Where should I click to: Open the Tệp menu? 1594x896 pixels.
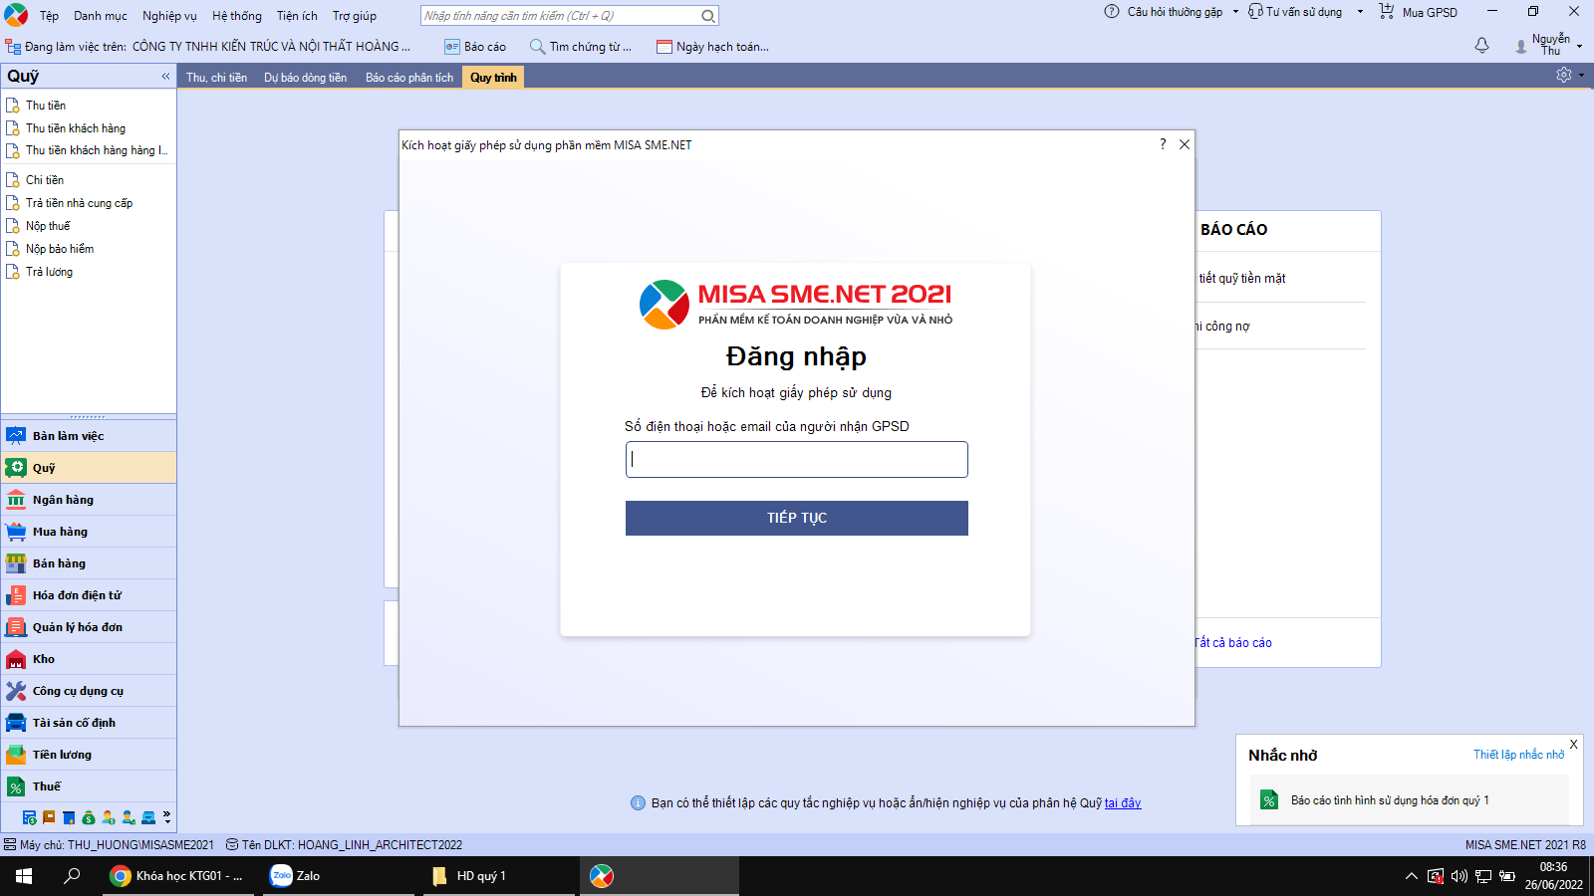[x=49, y=16]
